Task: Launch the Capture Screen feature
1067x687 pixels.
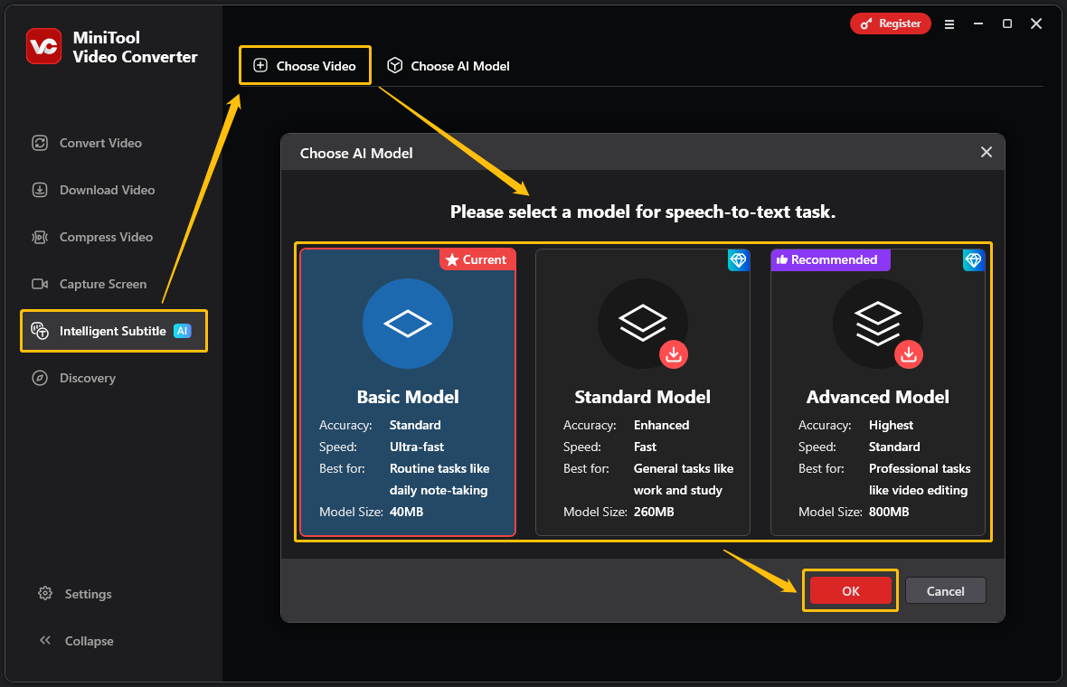Action: pyautogui.click(x=102, y=284)
